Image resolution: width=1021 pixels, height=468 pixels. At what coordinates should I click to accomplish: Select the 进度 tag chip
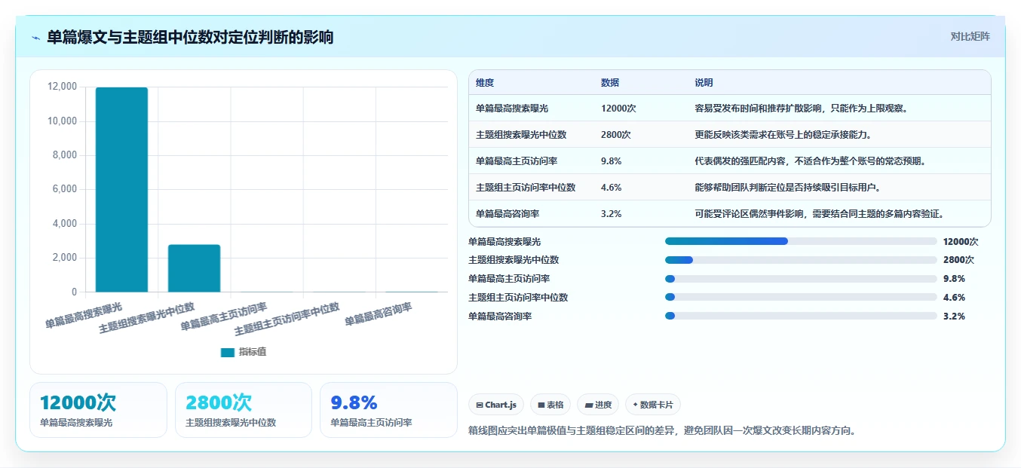(x=598, y=405)
